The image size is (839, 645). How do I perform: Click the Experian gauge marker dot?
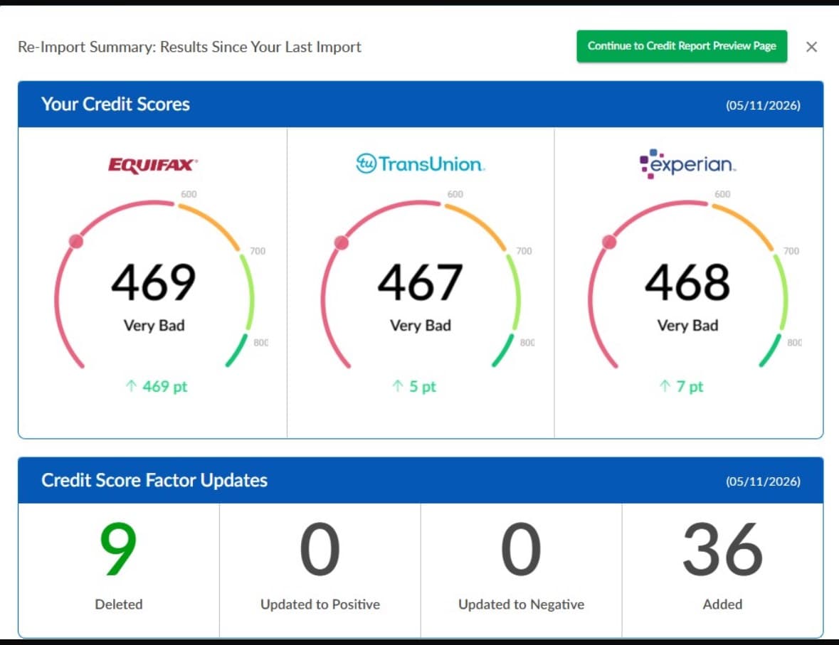[609, 242]
